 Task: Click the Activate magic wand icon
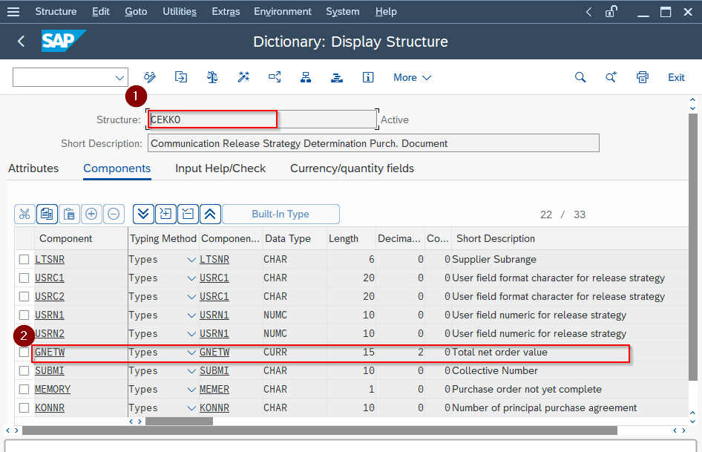[243, 77]
